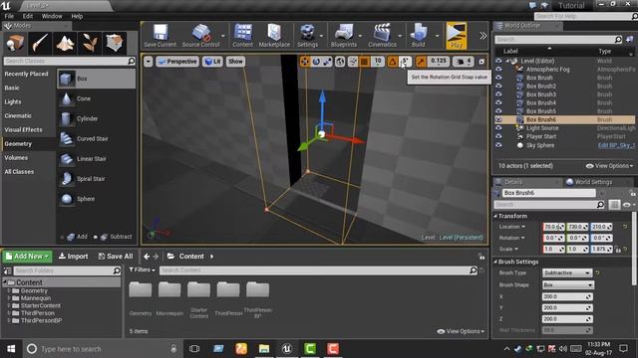Choose the Box geometry brush
This screenshot has height=358, width=638.
pyautogui.click(x=96, y=79)
